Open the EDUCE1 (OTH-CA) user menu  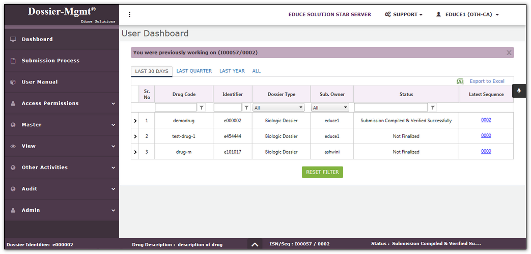click(x=467, y=15)
